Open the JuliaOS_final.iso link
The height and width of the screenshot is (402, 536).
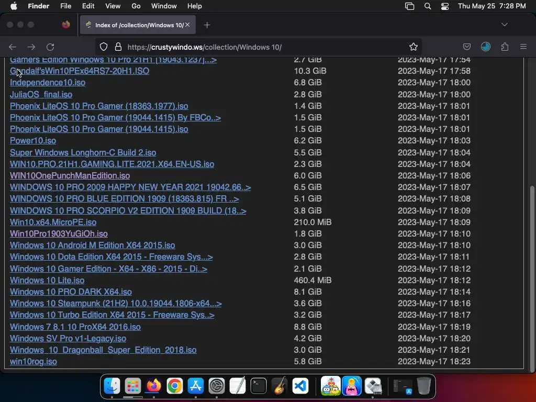click(x=41, y=94)
